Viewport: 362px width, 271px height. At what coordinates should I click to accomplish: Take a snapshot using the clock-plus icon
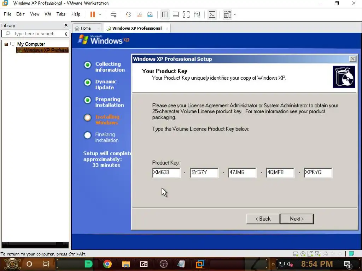(128, 14)
